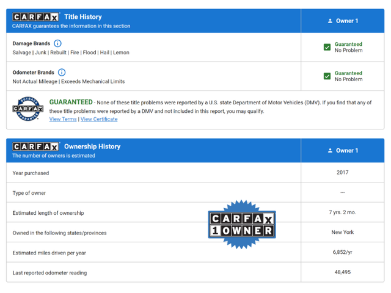Click the owner person icon in Title History header
Screen dimensions: 391x293
tap(330, 21)
